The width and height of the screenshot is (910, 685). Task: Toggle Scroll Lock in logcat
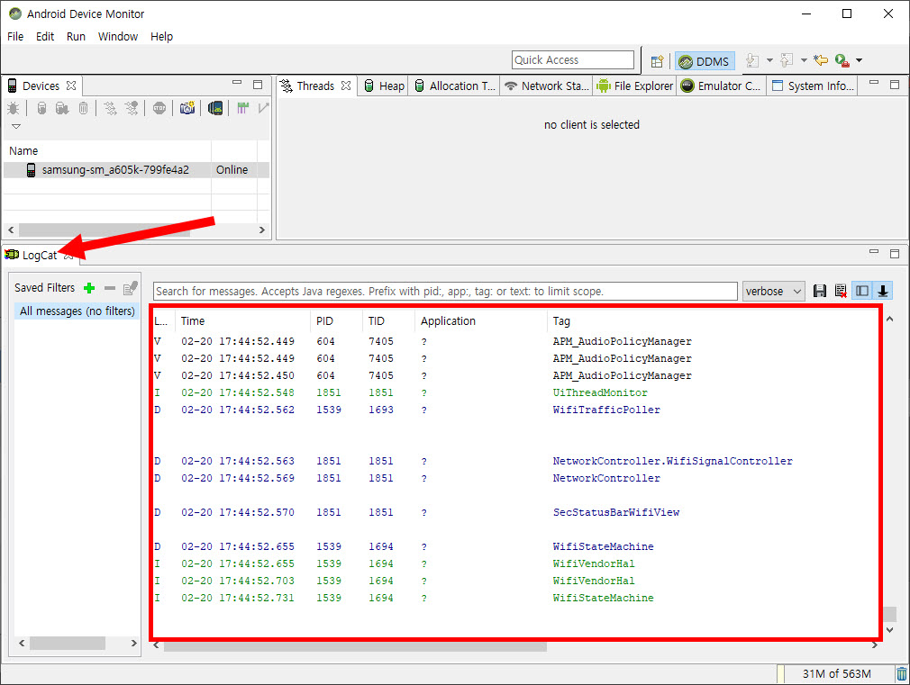pos(883,291)
